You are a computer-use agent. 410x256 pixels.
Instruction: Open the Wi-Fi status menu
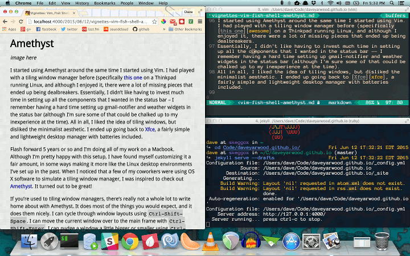pos(330,3)
